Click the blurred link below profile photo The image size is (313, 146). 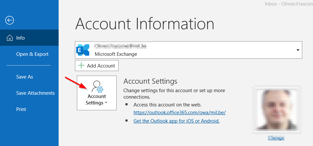coord(276,138)
